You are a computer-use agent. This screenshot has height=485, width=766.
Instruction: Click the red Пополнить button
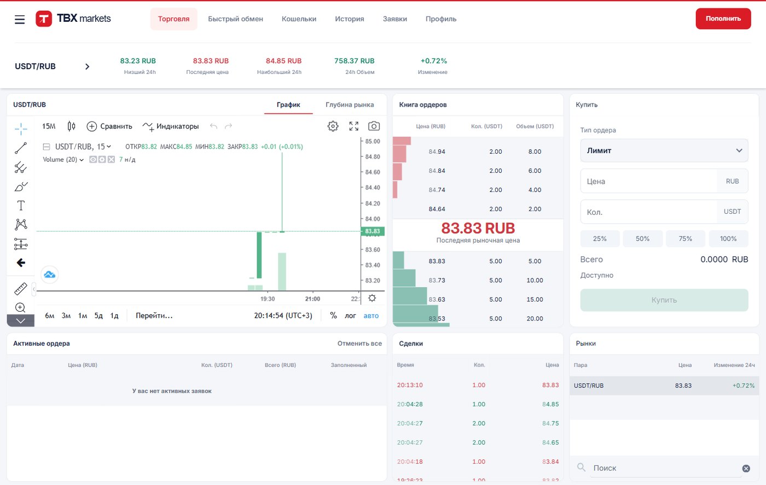click(723, 19)
